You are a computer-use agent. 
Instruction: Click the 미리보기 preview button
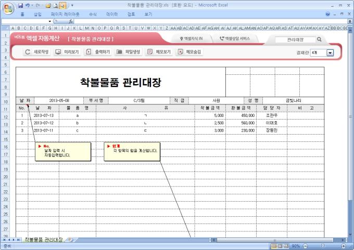67,52
